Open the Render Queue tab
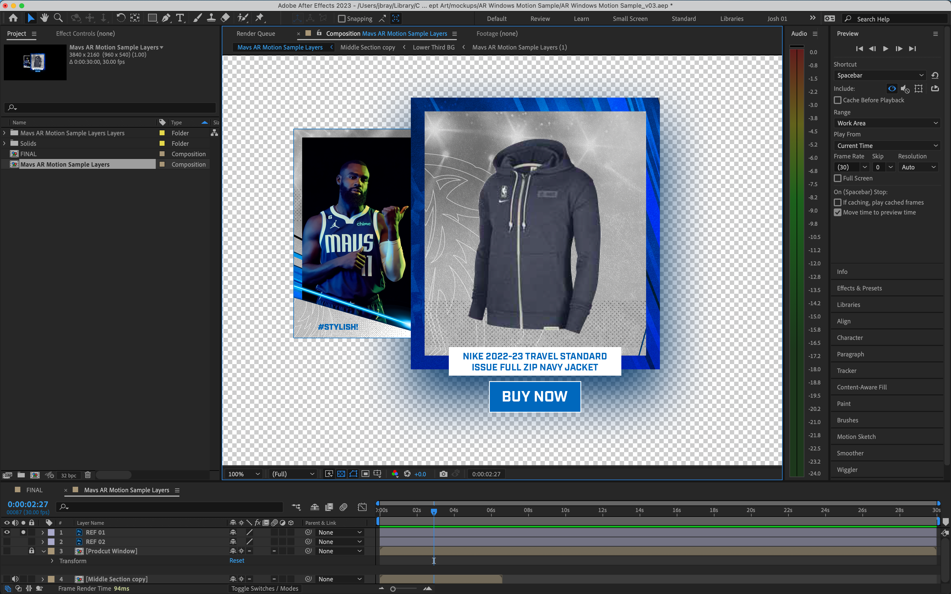 point(255,33)
